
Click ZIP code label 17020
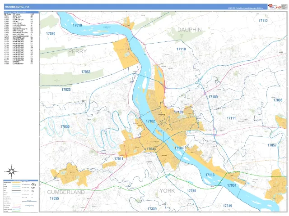pyautogui.click(x=51, y=33)
